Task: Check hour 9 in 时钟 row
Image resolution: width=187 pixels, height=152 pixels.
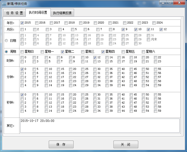Action: (x=71, y=62)
